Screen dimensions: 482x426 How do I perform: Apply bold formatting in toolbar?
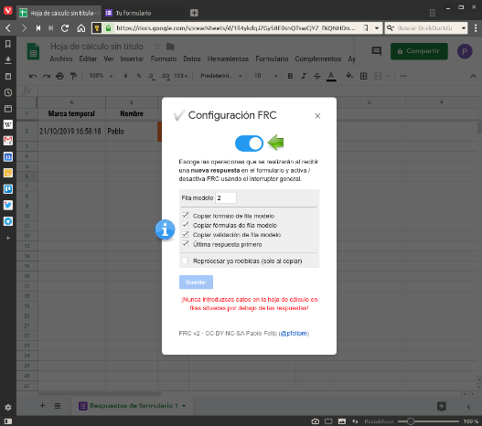pos(290,76)
